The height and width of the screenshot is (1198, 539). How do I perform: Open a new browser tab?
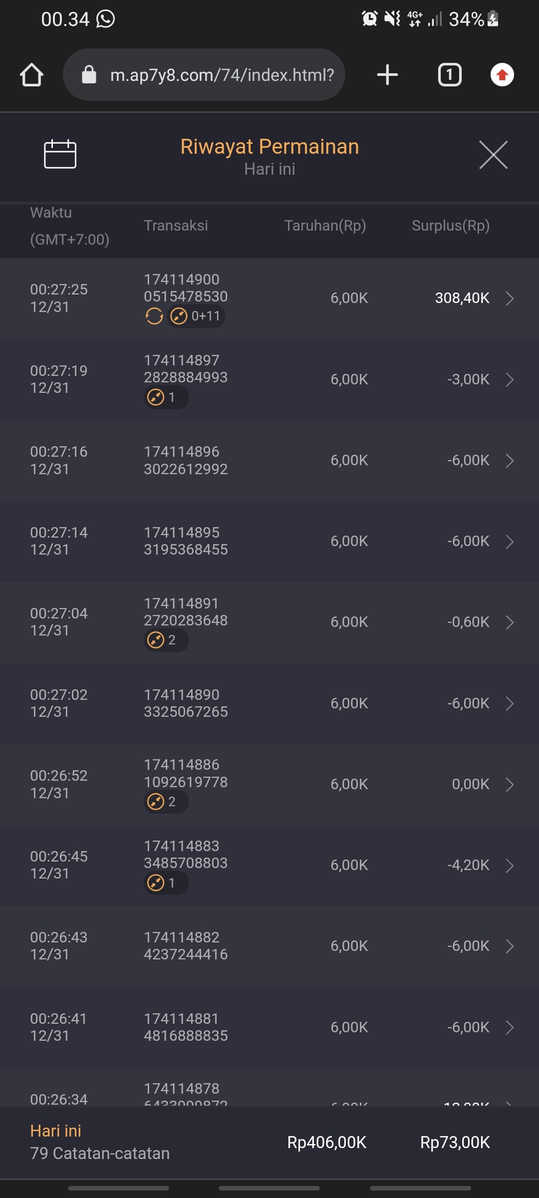(x=387, y=75)
